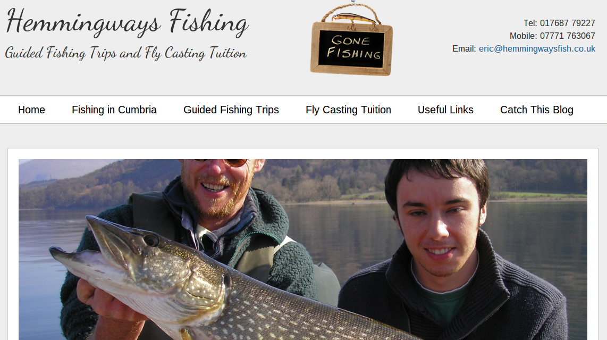Screen dimensions: 607x340
Task: Click the eric@hemmingwaysfish.co.uk email link
Action: 537,49
